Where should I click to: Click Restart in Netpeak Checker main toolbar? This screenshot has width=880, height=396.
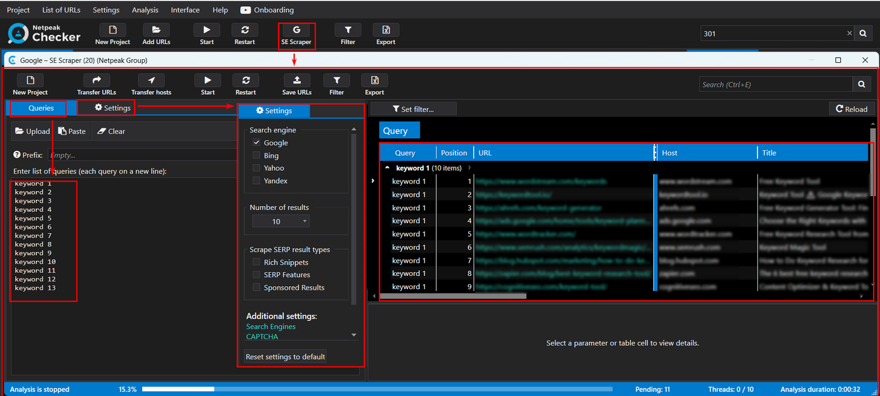point(245,35)
